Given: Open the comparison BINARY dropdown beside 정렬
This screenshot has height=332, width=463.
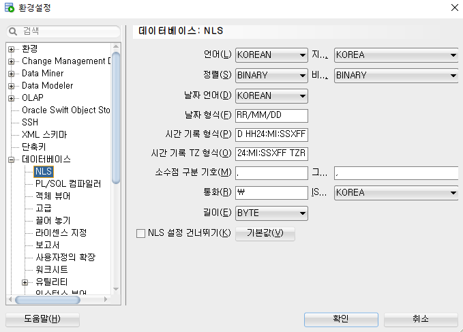Looking at the screenshot, I should (396, 76).
